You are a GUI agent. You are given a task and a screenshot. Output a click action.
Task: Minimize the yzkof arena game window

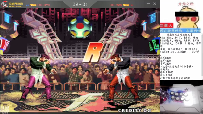click(x=148, y=4)
